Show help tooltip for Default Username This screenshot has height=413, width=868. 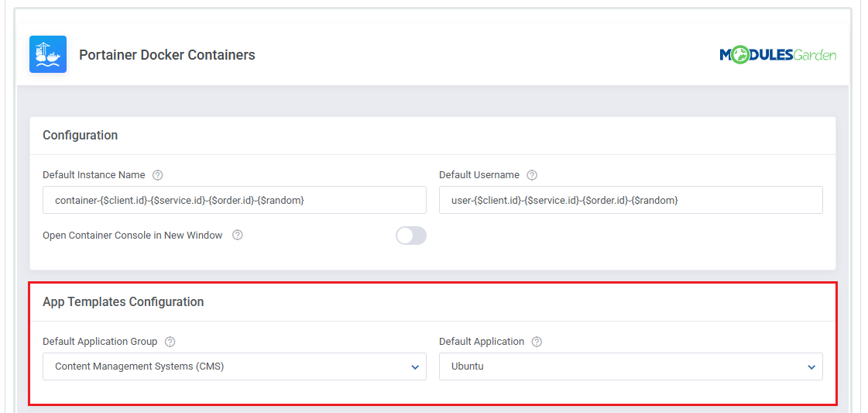pos(532,175)
